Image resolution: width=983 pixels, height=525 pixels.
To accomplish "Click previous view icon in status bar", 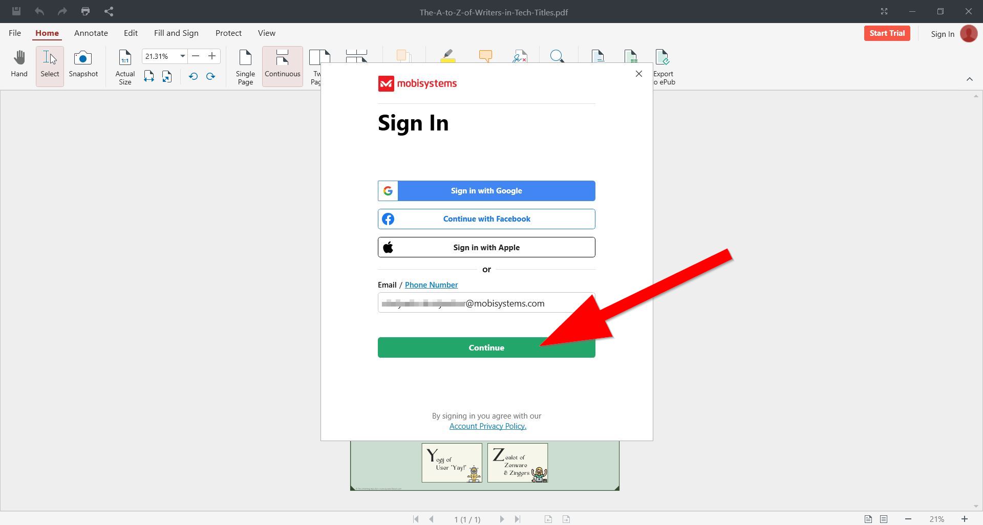I will pyautogui.click(x=548, y=519).
